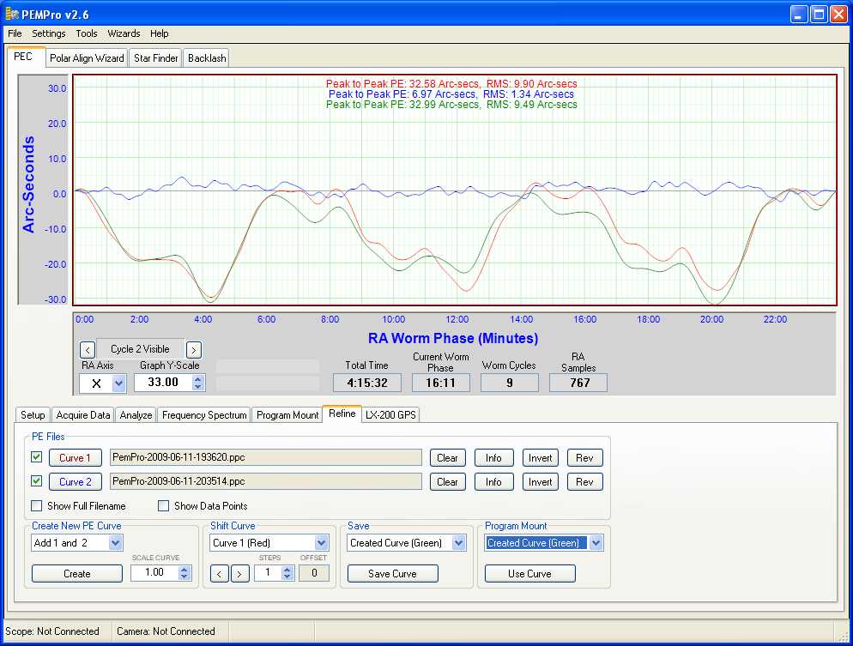Toggle Curve 2 visibility checkbox
The image size is (853, 646).
[x=36, y=480]
